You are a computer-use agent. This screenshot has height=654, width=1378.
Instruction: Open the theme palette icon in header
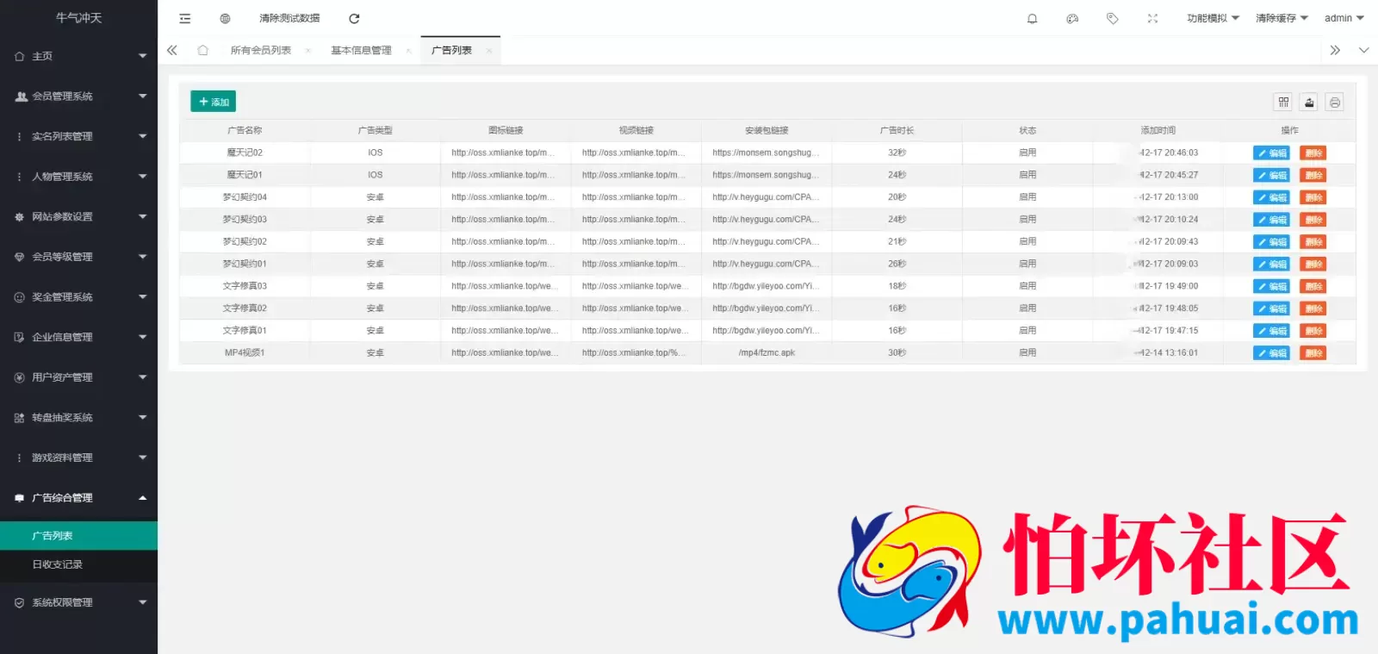[1072, 18]
